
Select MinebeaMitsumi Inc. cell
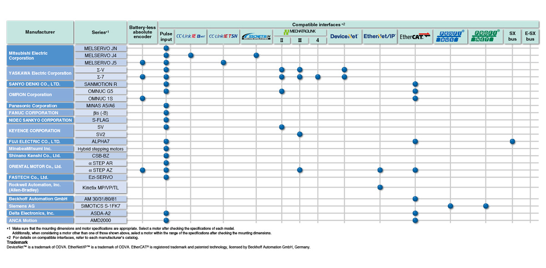point(40,149)
